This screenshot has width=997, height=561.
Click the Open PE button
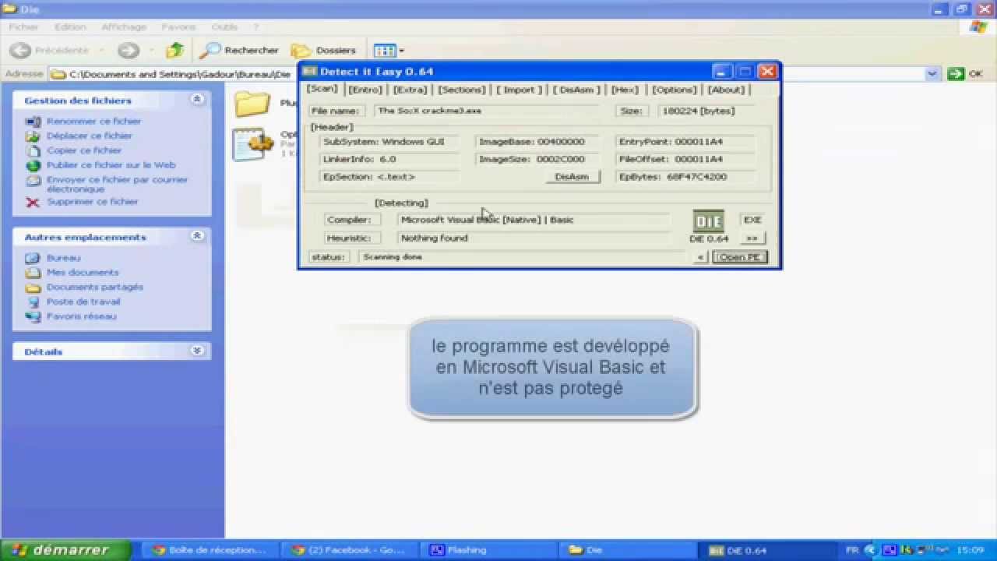[x=740, y=257]
